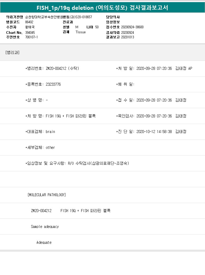Click the FISH_1p/19q deletion report title
Screen dimensions: 205x275
click(x=102, y=8)
